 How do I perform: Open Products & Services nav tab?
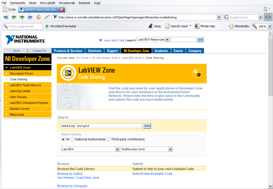pos(68,51)
